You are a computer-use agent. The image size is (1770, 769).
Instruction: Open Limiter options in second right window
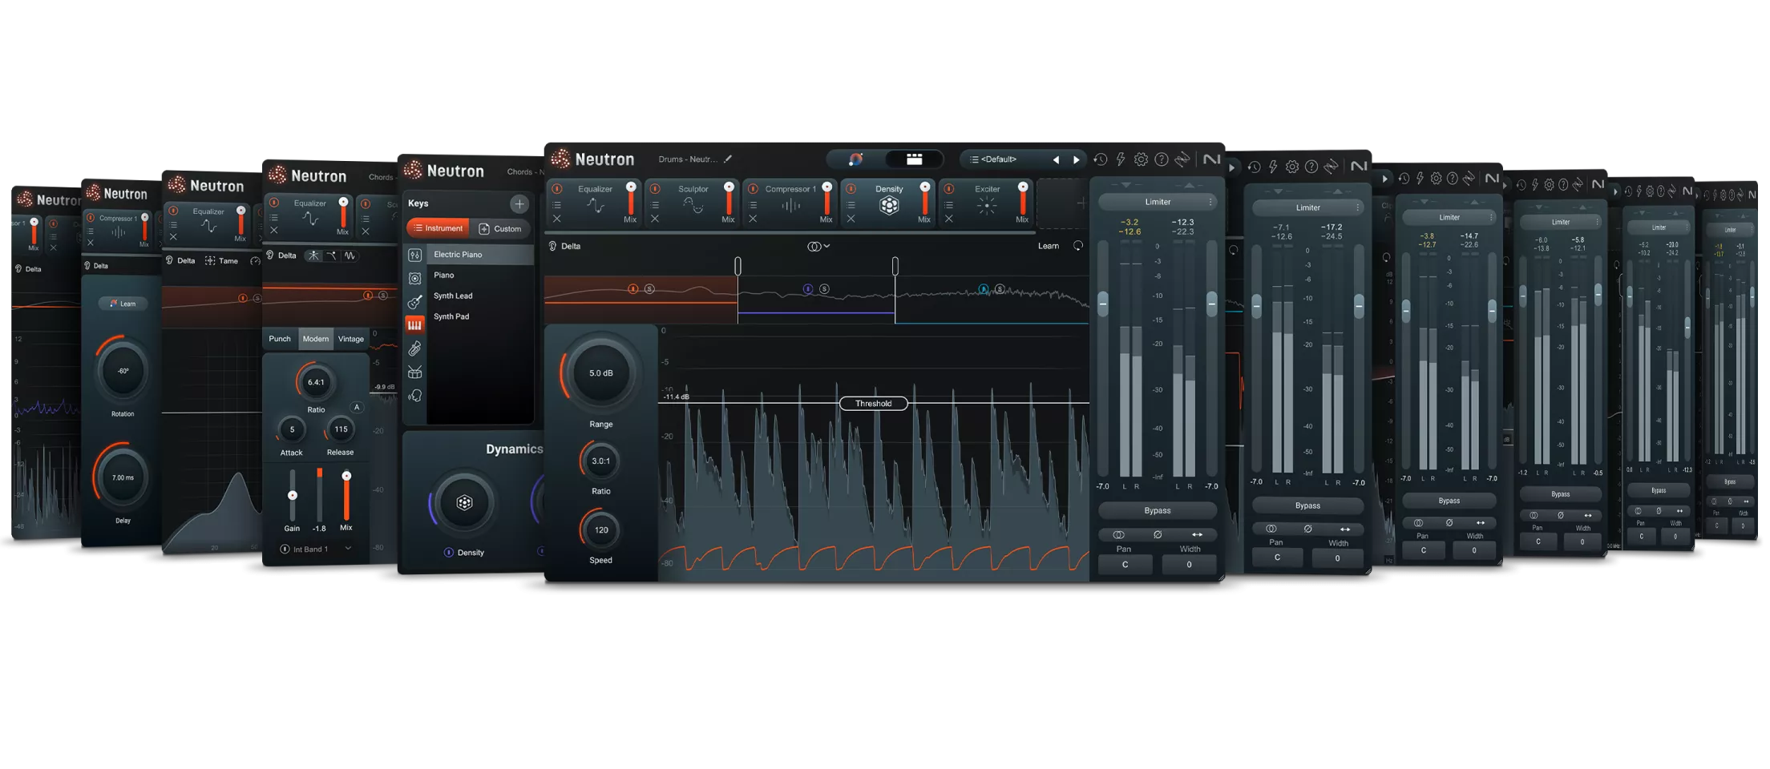click(x=1357, y=207)
